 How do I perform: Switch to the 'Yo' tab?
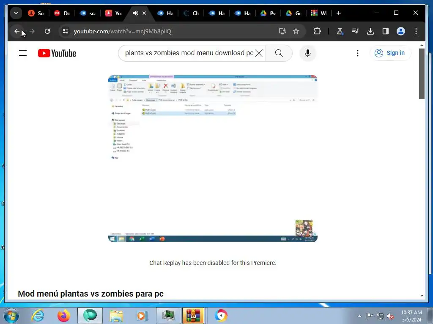(113, 13)
